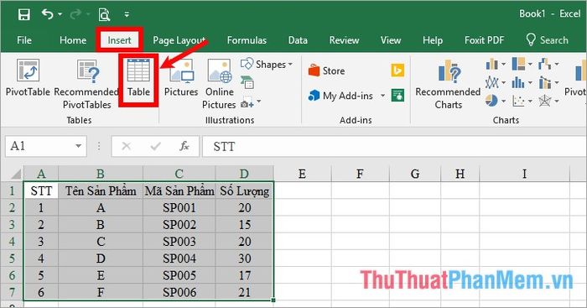Click Recommended PivotTables button
Screen dimensions: 587x308
[x=86, y=84]
